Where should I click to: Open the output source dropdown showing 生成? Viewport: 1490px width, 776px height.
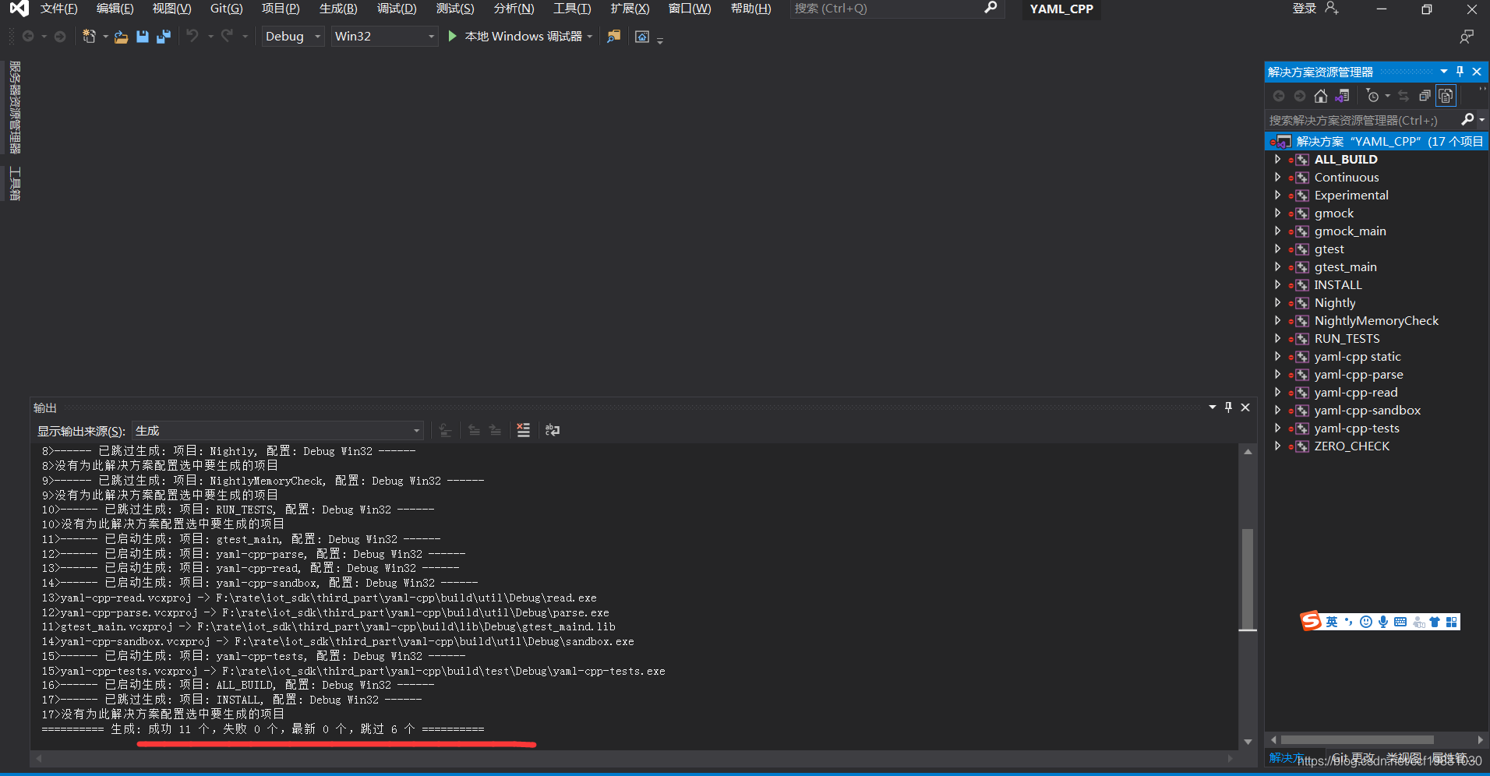tap(277, 431)
